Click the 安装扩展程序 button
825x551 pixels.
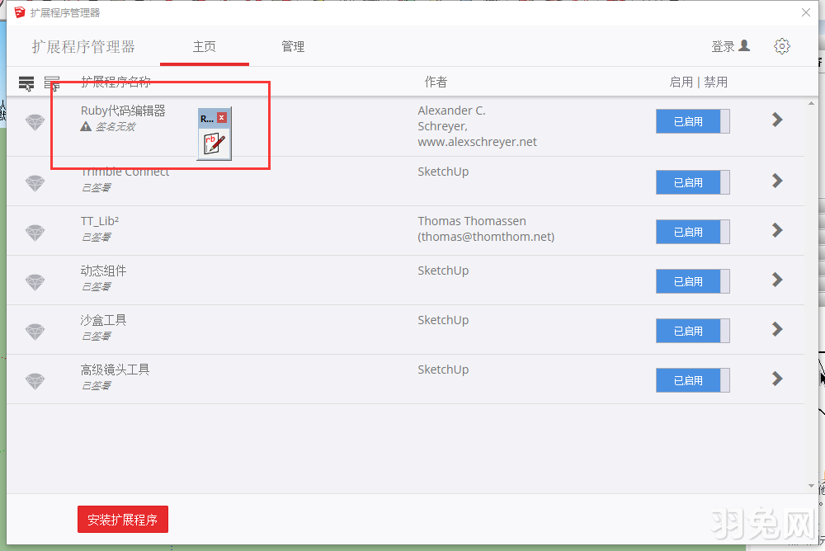[122, 520]
